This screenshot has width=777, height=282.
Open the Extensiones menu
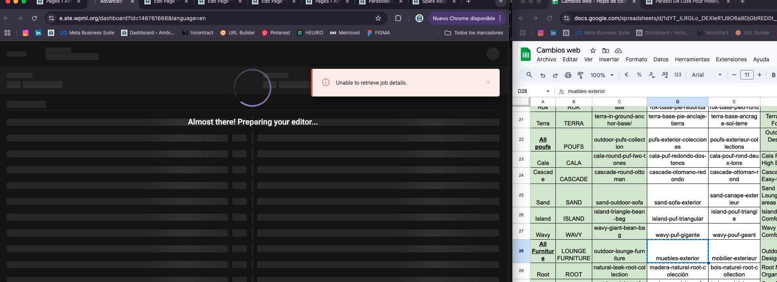pyautogui.click(x=731, y=59)
